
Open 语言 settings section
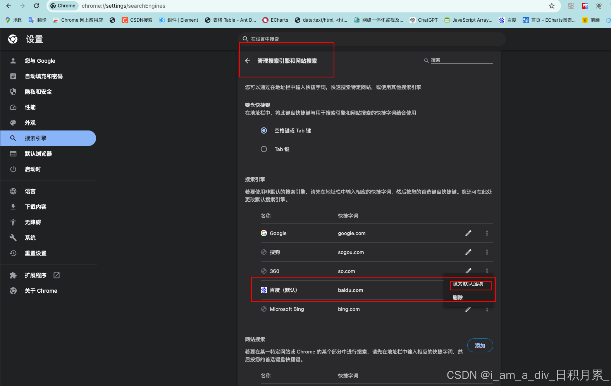(48, 191)
